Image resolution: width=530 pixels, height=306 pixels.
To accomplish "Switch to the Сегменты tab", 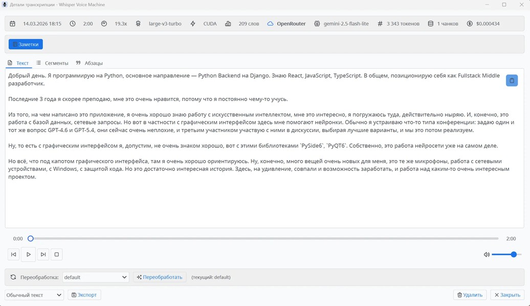I will 52,63.
